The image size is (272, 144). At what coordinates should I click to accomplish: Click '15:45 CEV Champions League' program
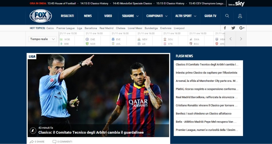click(x=207, y=3)
